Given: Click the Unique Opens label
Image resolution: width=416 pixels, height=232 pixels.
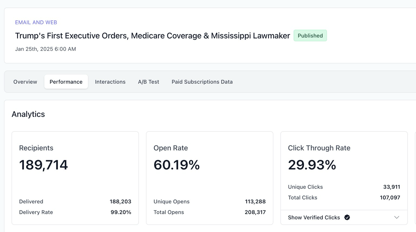Looking at the screenshot, I should (171, 202).
